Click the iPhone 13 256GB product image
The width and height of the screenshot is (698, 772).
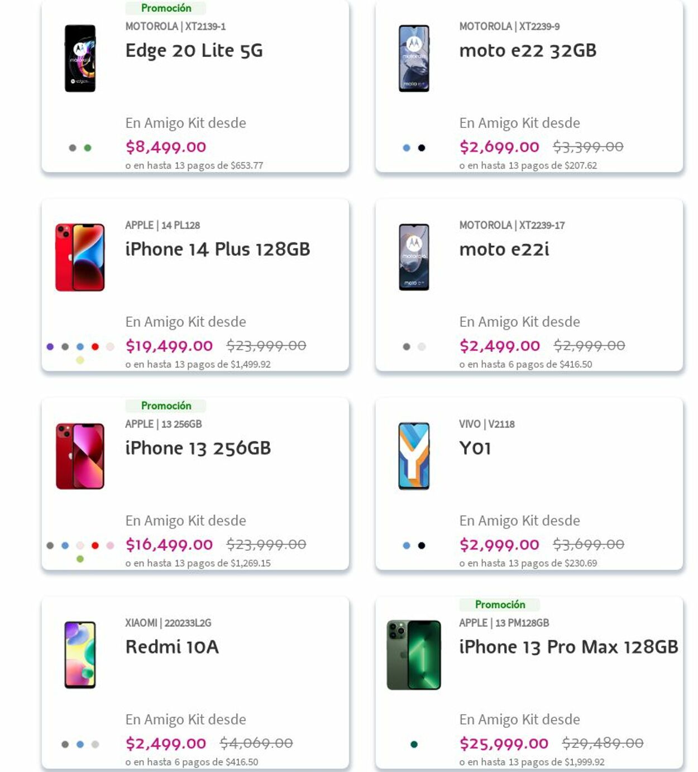point(80,456)
